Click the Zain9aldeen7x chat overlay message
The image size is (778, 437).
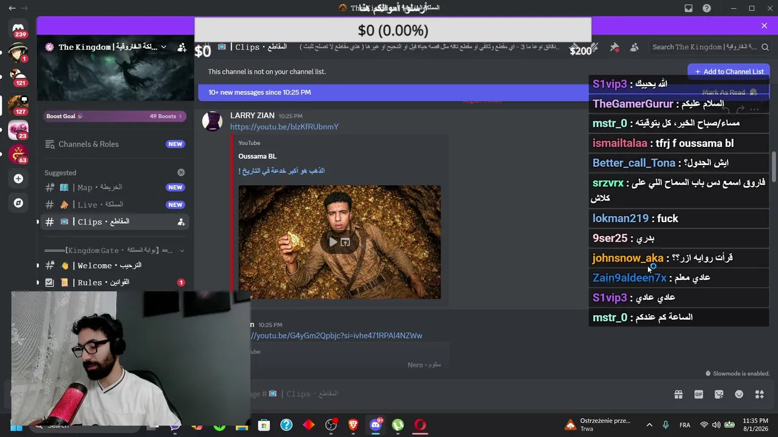click(x=679, y=278)
